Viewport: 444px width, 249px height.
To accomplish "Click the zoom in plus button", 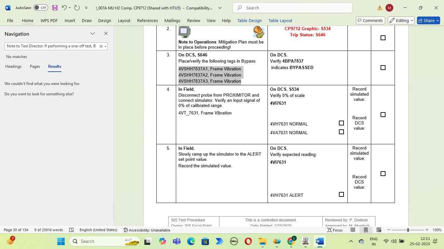I will pos(427,230).
